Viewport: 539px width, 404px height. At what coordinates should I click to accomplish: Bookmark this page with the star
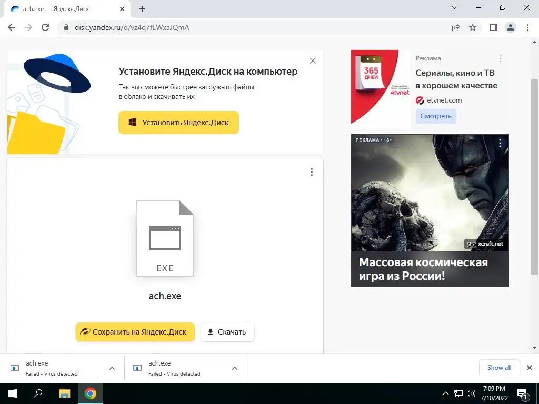click(473, 27)
